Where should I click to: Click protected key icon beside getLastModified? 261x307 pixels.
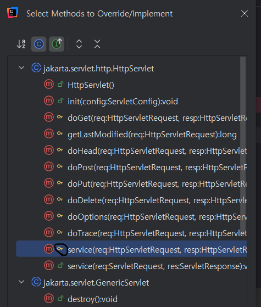pyautogui.click(x=60, y=133)
